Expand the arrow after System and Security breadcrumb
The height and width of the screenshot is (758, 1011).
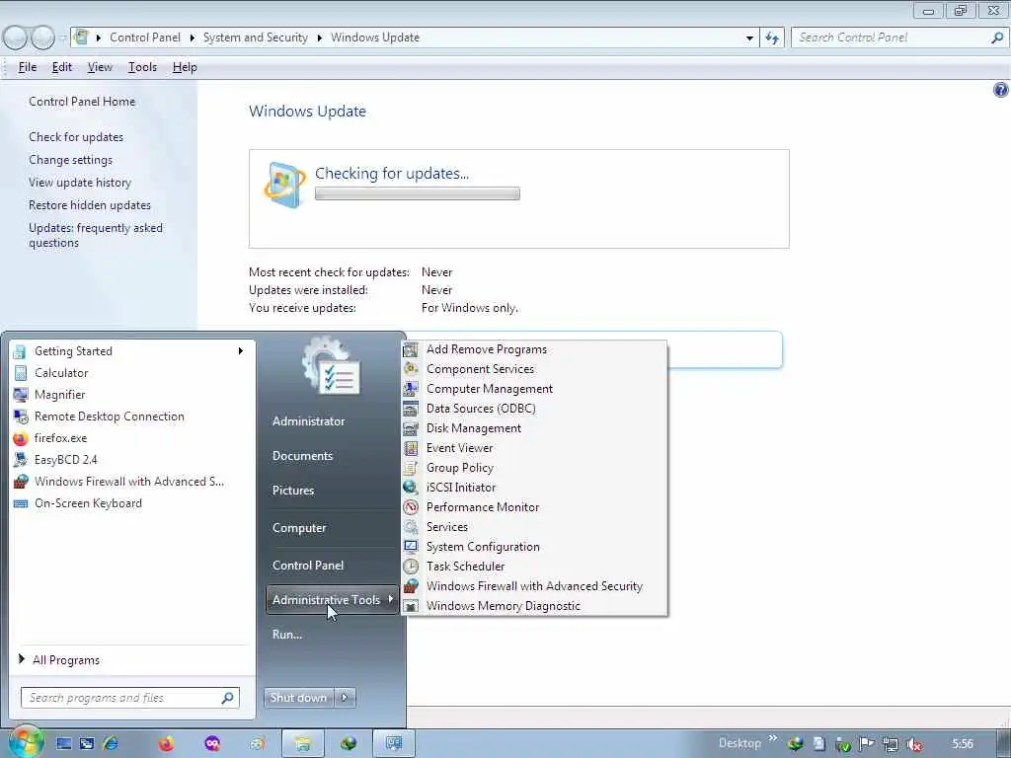click(319, 38)
